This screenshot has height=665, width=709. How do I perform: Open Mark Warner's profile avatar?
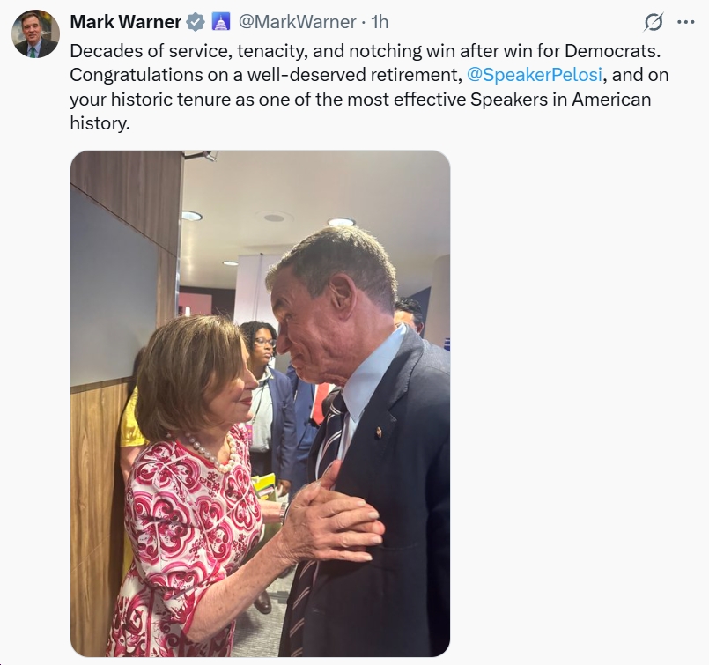pos(35,33)
